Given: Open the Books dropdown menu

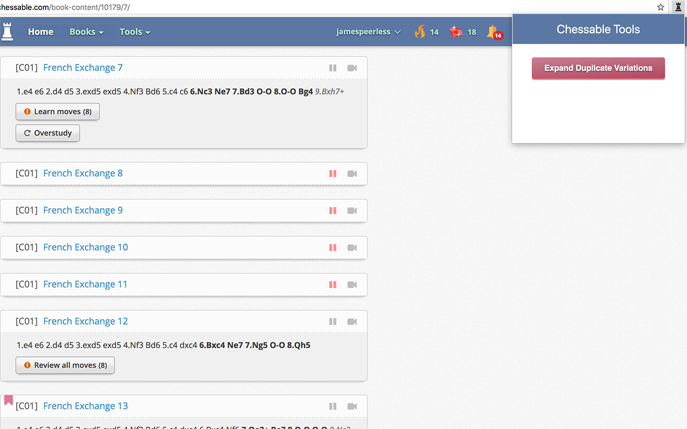Looking at the screenshot, I should click(86, 32).
